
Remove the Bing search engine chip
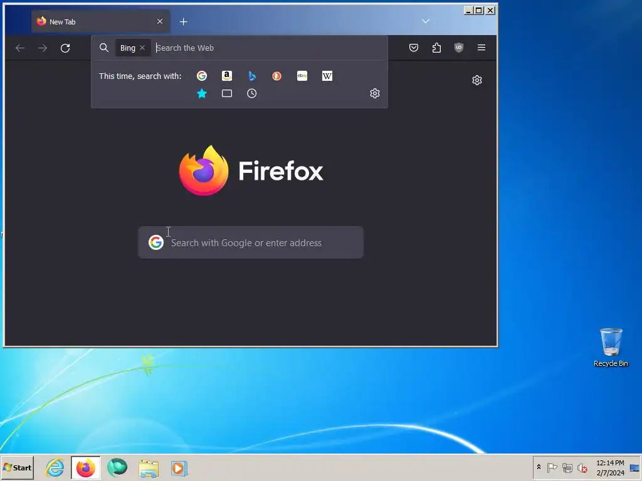[142, 48]
